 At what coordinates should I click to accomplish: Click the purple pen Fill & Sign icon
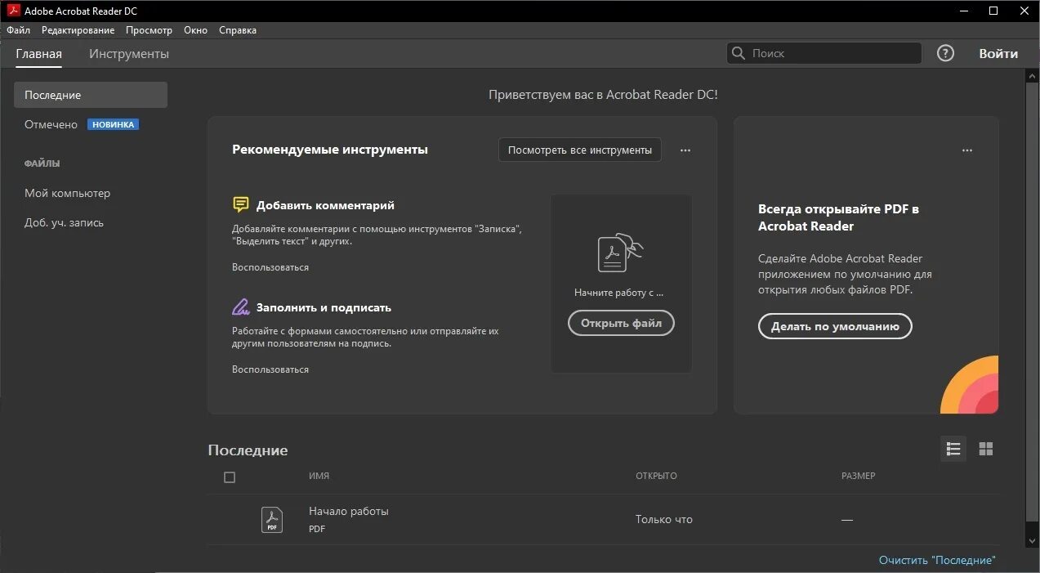(x=240, y=307)
